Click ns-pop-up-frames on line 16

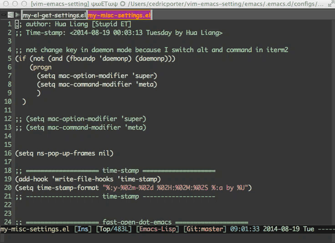(x=66, y=153)
